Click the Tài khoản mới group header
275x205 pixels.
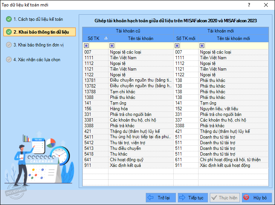click(x=221, y=31)
